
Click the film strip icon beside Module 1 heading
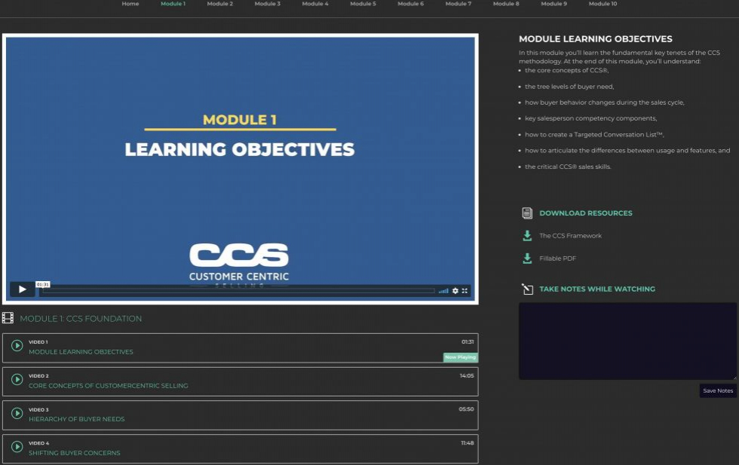tap(8, 318)
